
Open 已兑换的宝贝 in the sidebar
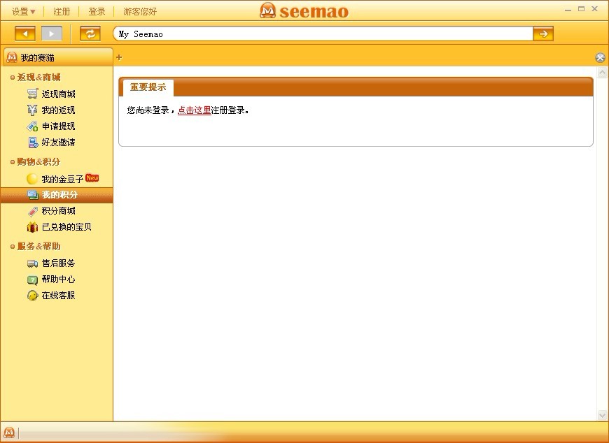click(x=66, y=227)
